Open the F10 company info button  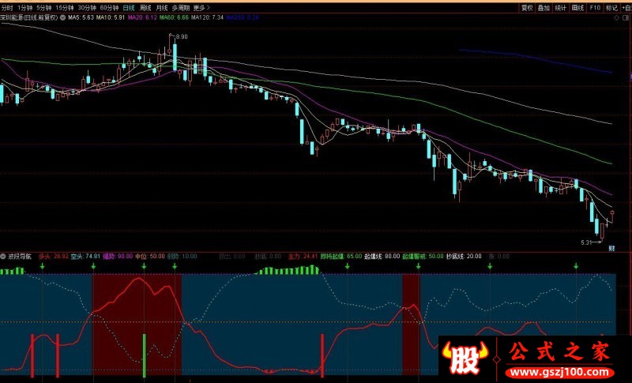pos(595,8)
